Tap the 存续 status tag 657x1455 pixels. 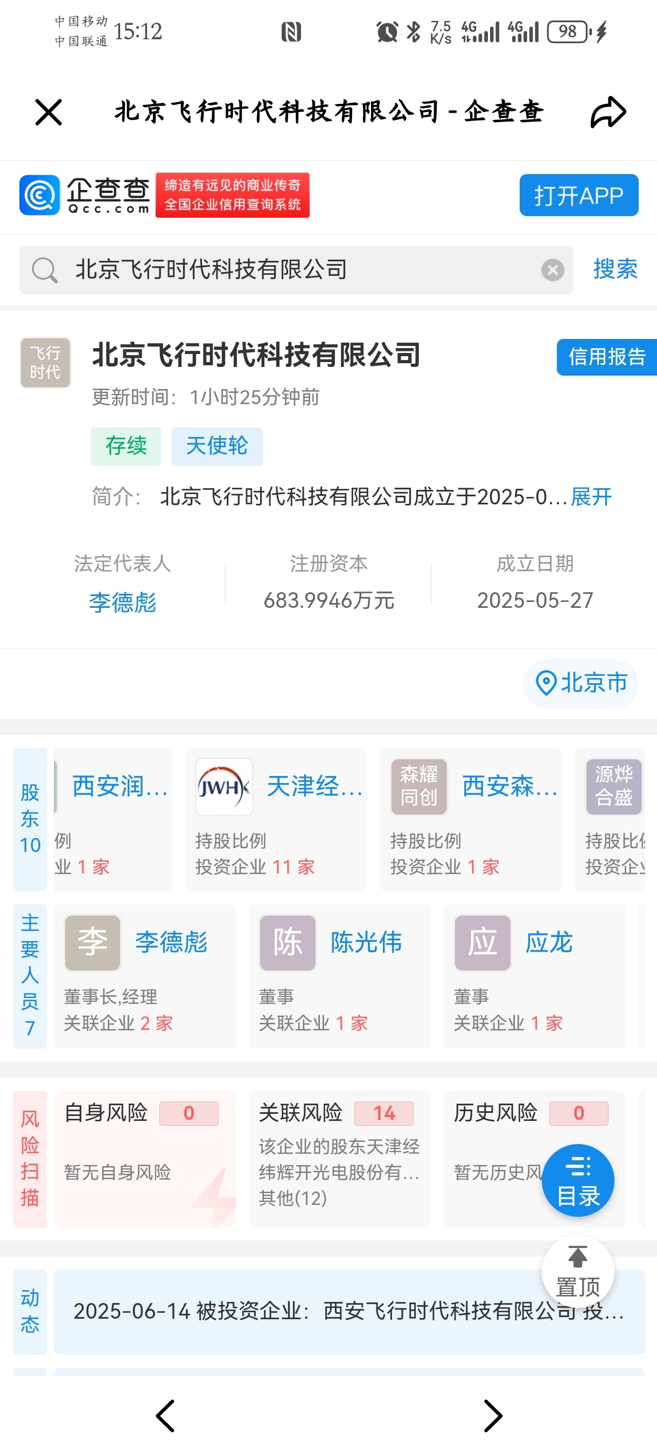click(x=126, y=446)
